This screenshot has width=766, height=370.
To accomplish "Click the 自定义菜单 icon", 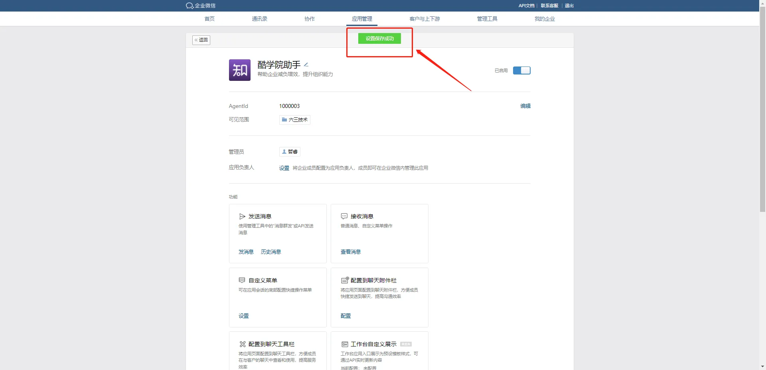I will click(x=242, y=280).
